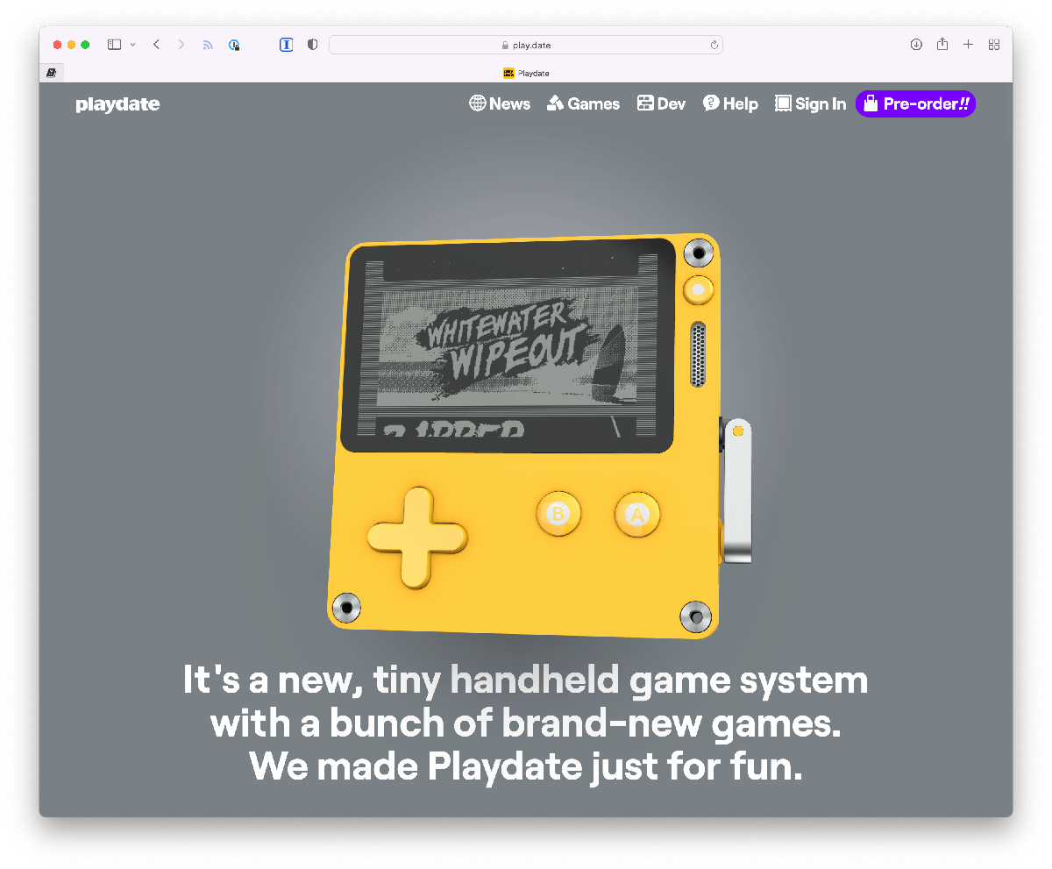Click the round yellow menu button on device
Image resolution: width=1052 pixels, height=869 pixels.
(698, 289)
